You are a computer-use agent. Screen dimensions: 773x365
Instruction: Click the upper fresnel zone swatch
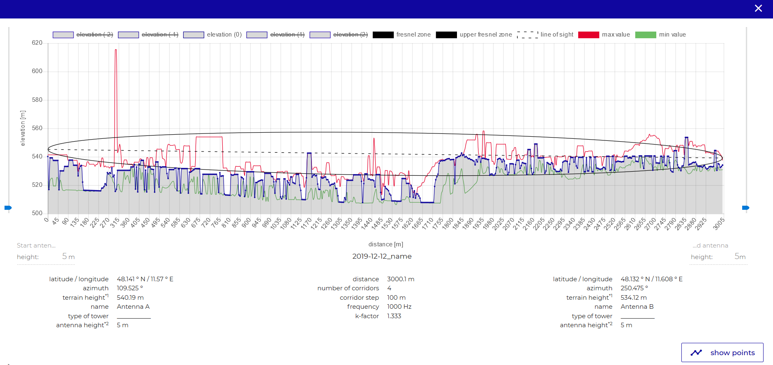point(446,35)
